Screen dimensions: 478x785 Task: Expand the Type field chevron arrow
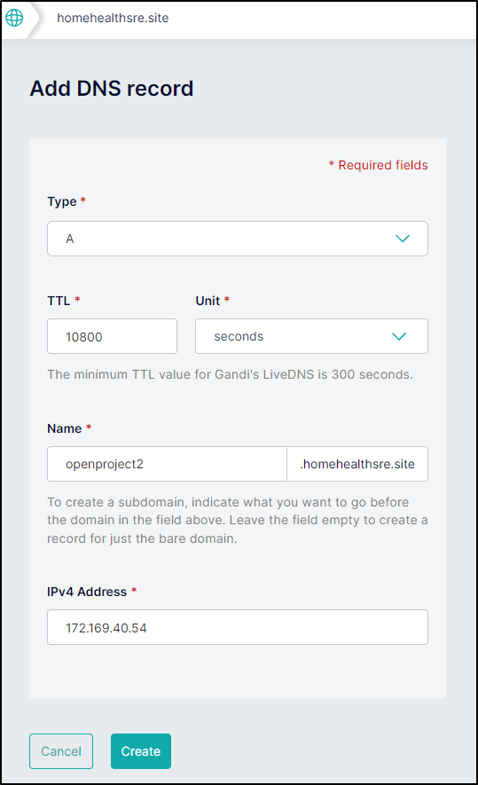403,239
